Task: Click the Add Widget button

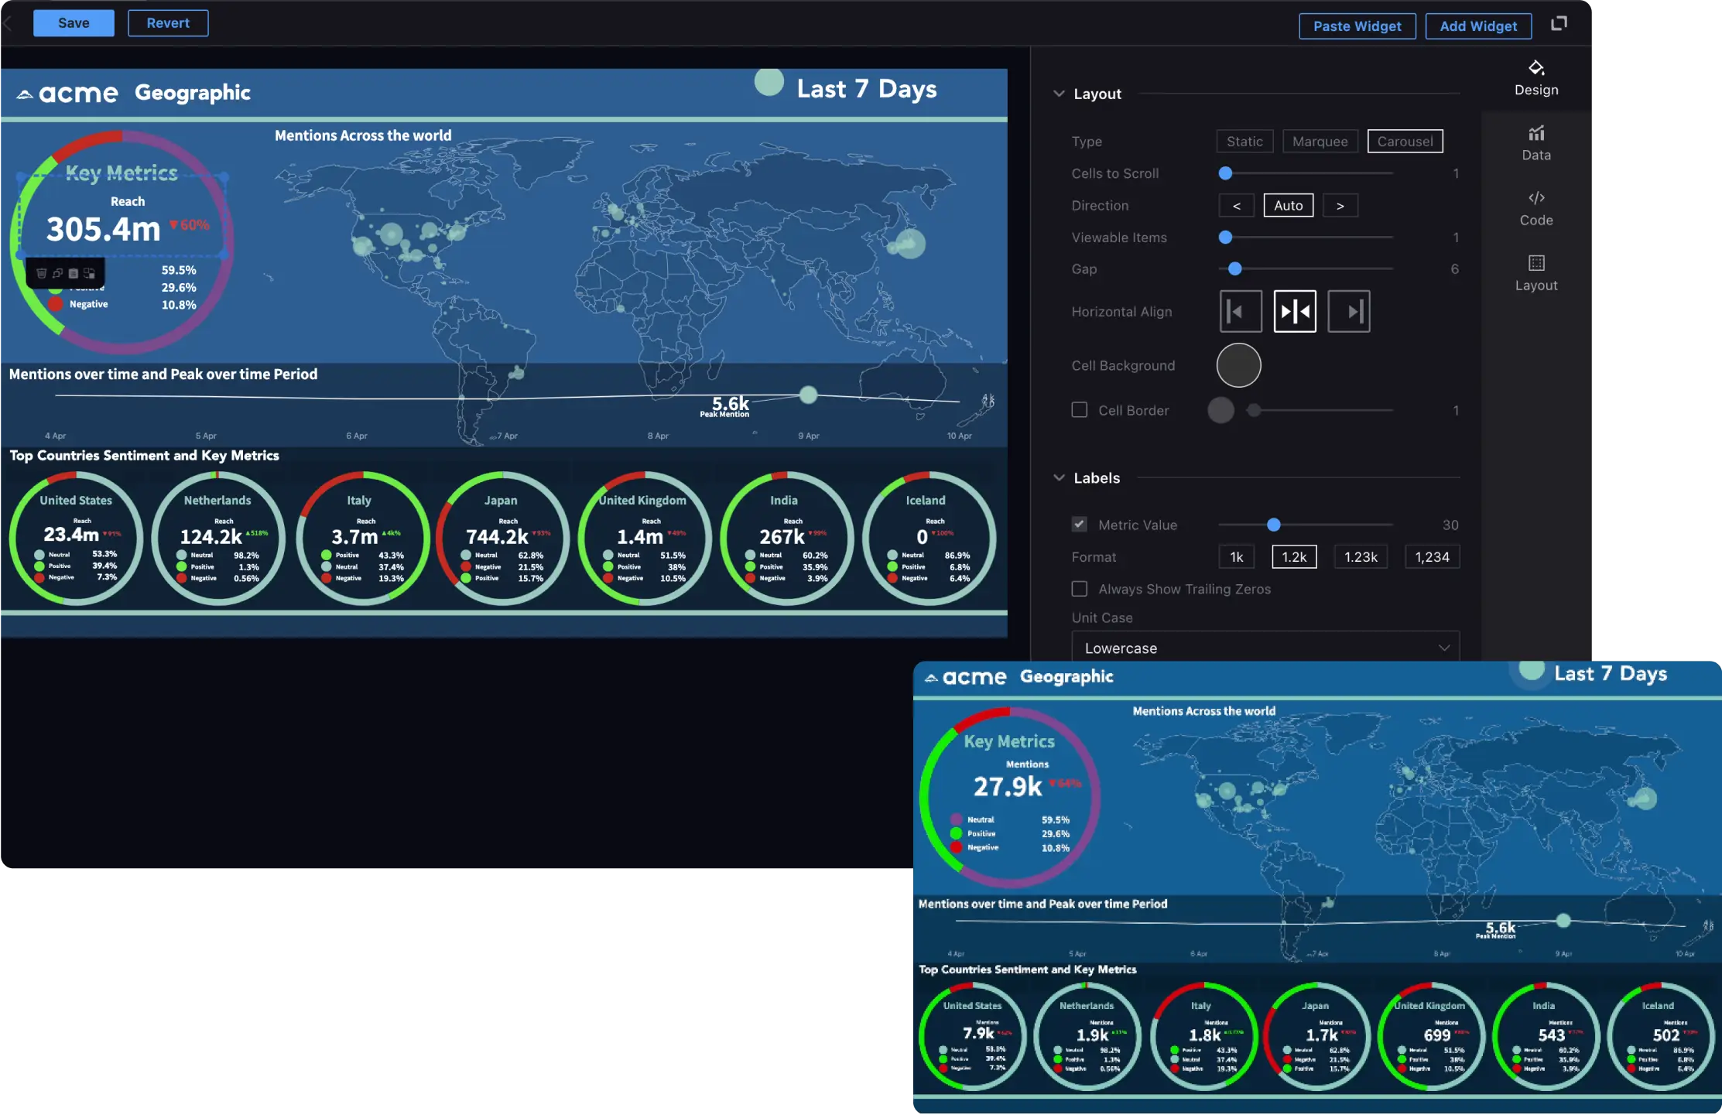Action: coord(1477,26)
